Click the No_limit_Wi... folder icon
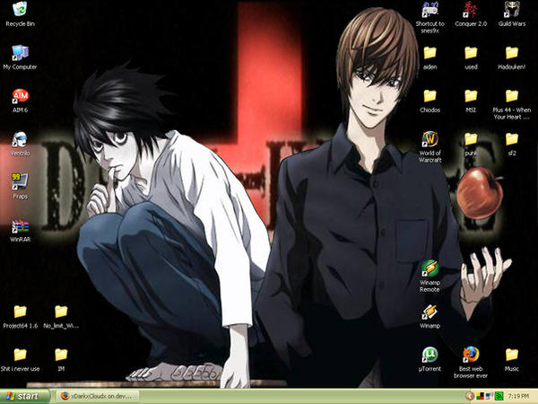Screen dimensions: 538x404 pos(61,312)
